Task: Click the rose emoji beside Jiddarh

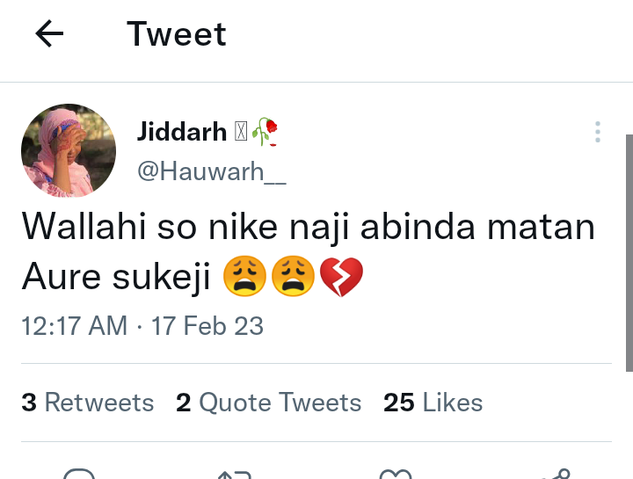Action: click(x=266, y=132)
